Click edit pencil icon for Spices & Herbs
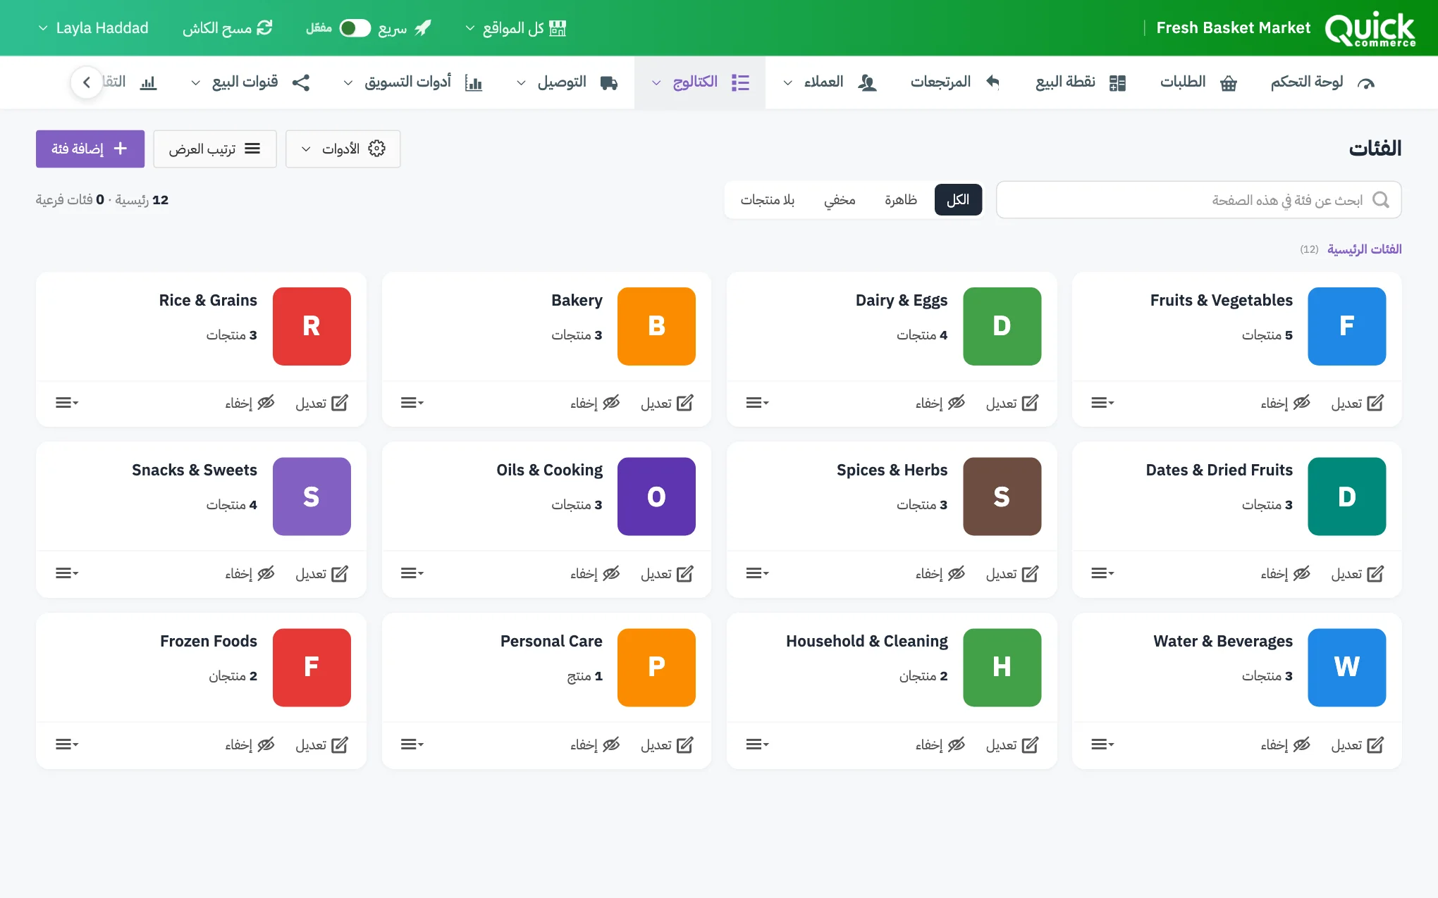Image resolution: width=1438 pixels, height=898 pixels. click(1030, 574)
